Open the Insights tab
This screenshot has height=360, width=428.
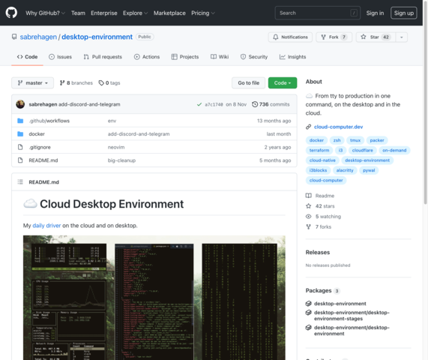(292, 57)
